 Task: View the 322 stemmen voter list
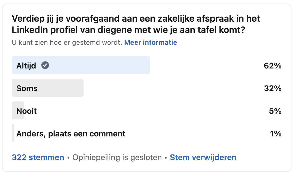pyautogui.click(x=38, y=157)
